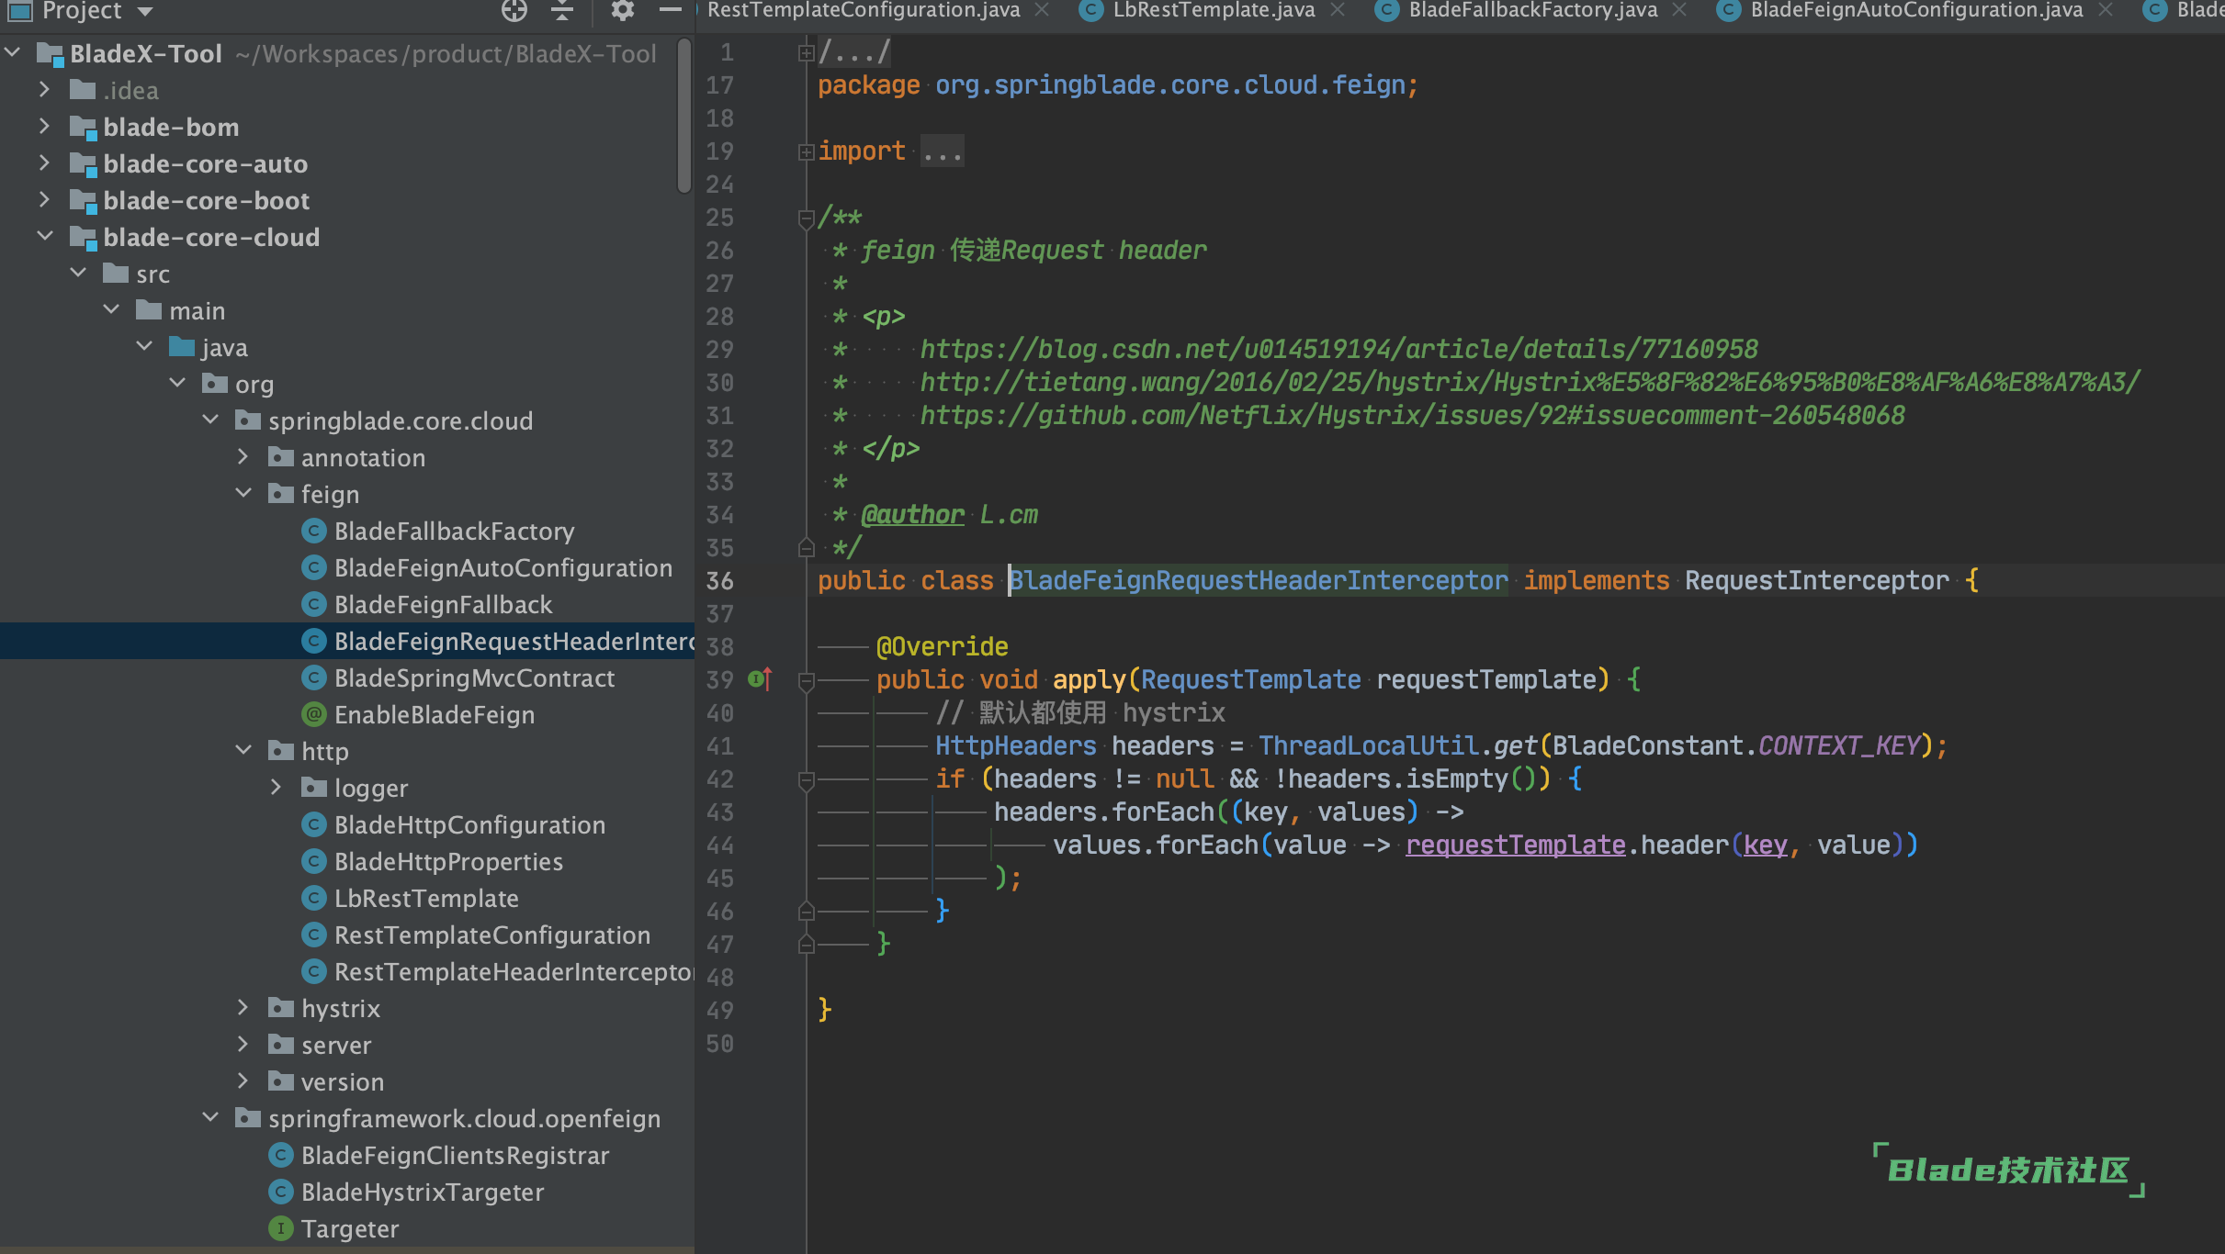Click the @author Javadoc tag
Screen dimensions: 2225x1254
pyautogui.click(x=912, y=515)
